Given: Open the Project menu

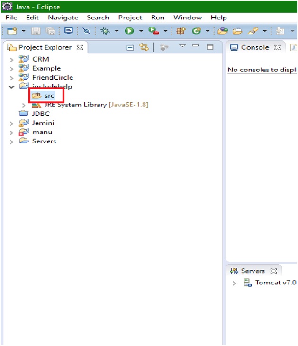Looking at the screenshot, I should [x=130, y=18].
